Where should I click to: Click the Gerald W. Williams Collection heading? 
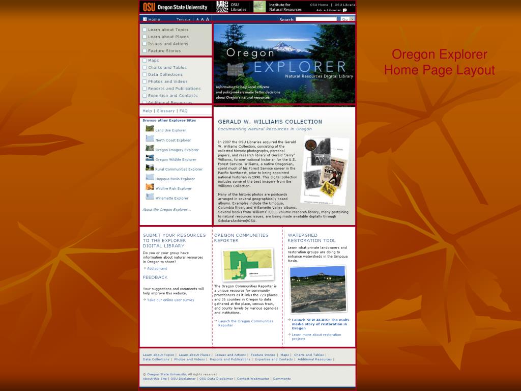coord(270,122)
